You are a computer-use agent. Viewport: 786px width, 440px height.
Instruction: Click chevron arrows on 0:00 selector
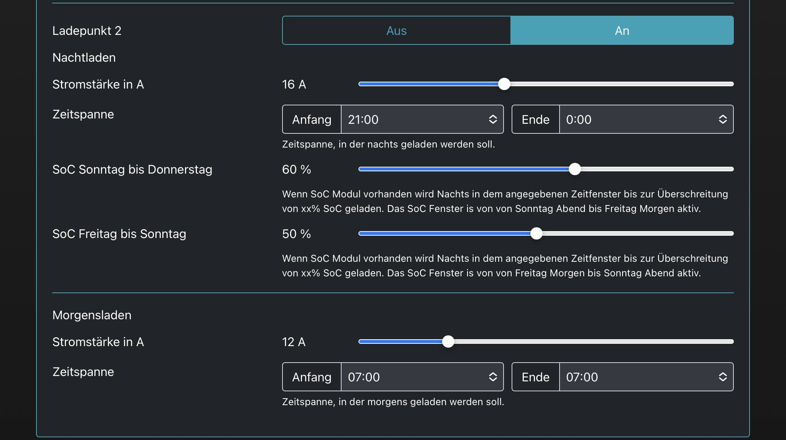pyautogui.click(x=723, y=120)
